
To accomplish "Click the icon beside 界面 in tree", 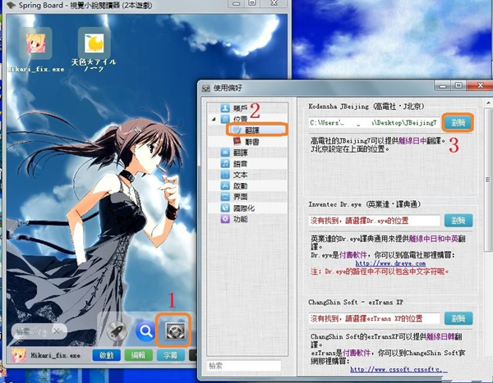I will [x=225, y=197].
